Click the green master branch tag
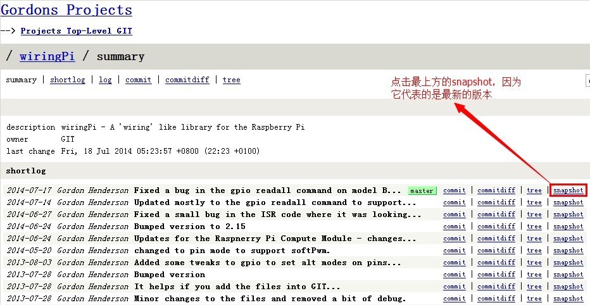This screenshot has height=305, width=590. point(422,190)
